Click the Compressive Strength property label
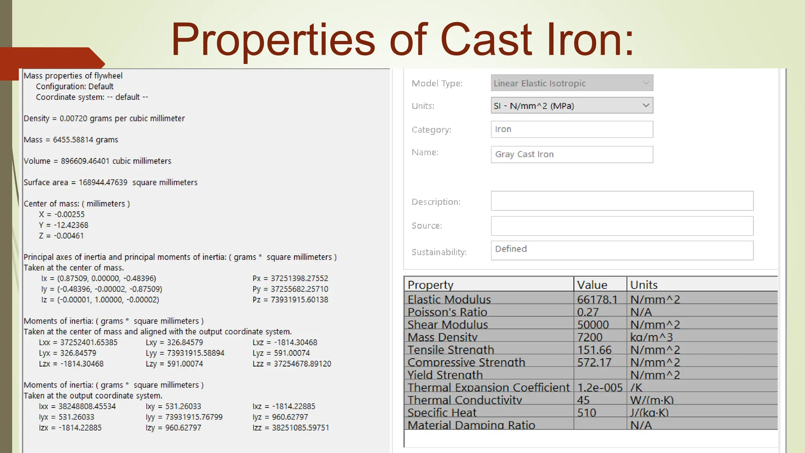This screenshot has height=453, width=805. click(x=466, y=362)
